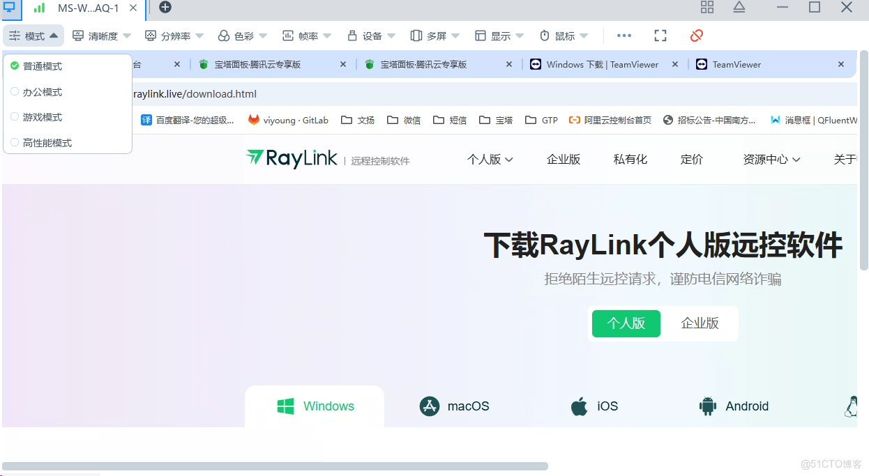Open the 文扬 bookmark folder

(358, 120)
